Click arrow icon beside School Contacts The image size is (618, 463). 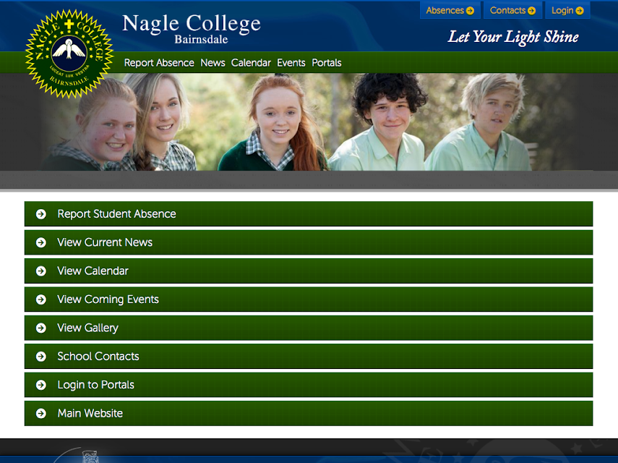tap(41, 357)
